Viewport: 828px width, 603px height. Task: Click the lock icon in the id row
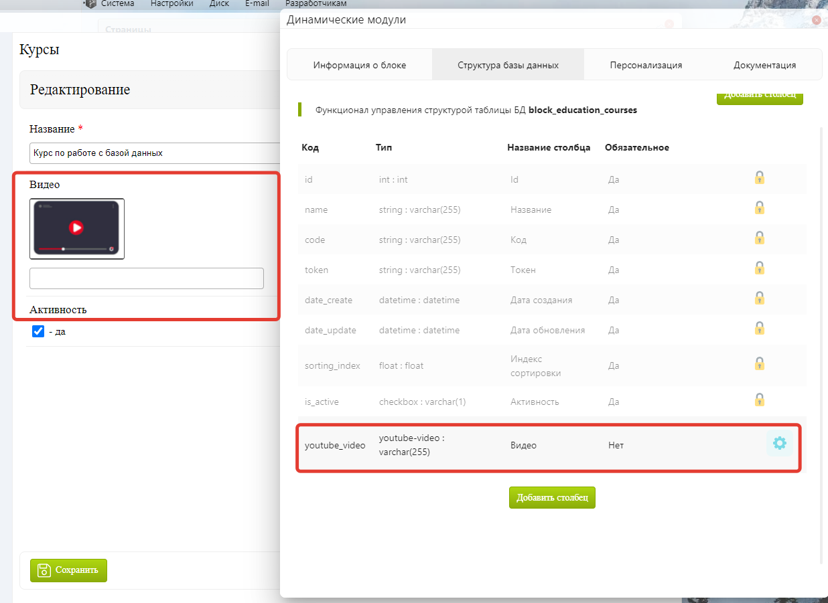point(759,178)
